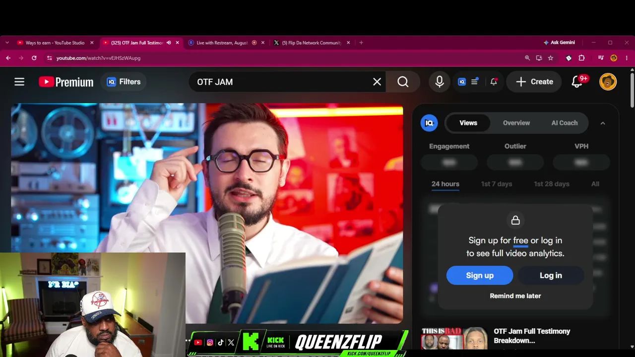Click the Sign up button

pyautogui.click(x=480, y=275)
